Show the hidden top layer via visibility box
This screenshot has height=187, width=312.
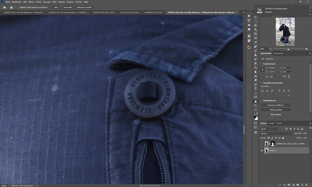[262, 144]
